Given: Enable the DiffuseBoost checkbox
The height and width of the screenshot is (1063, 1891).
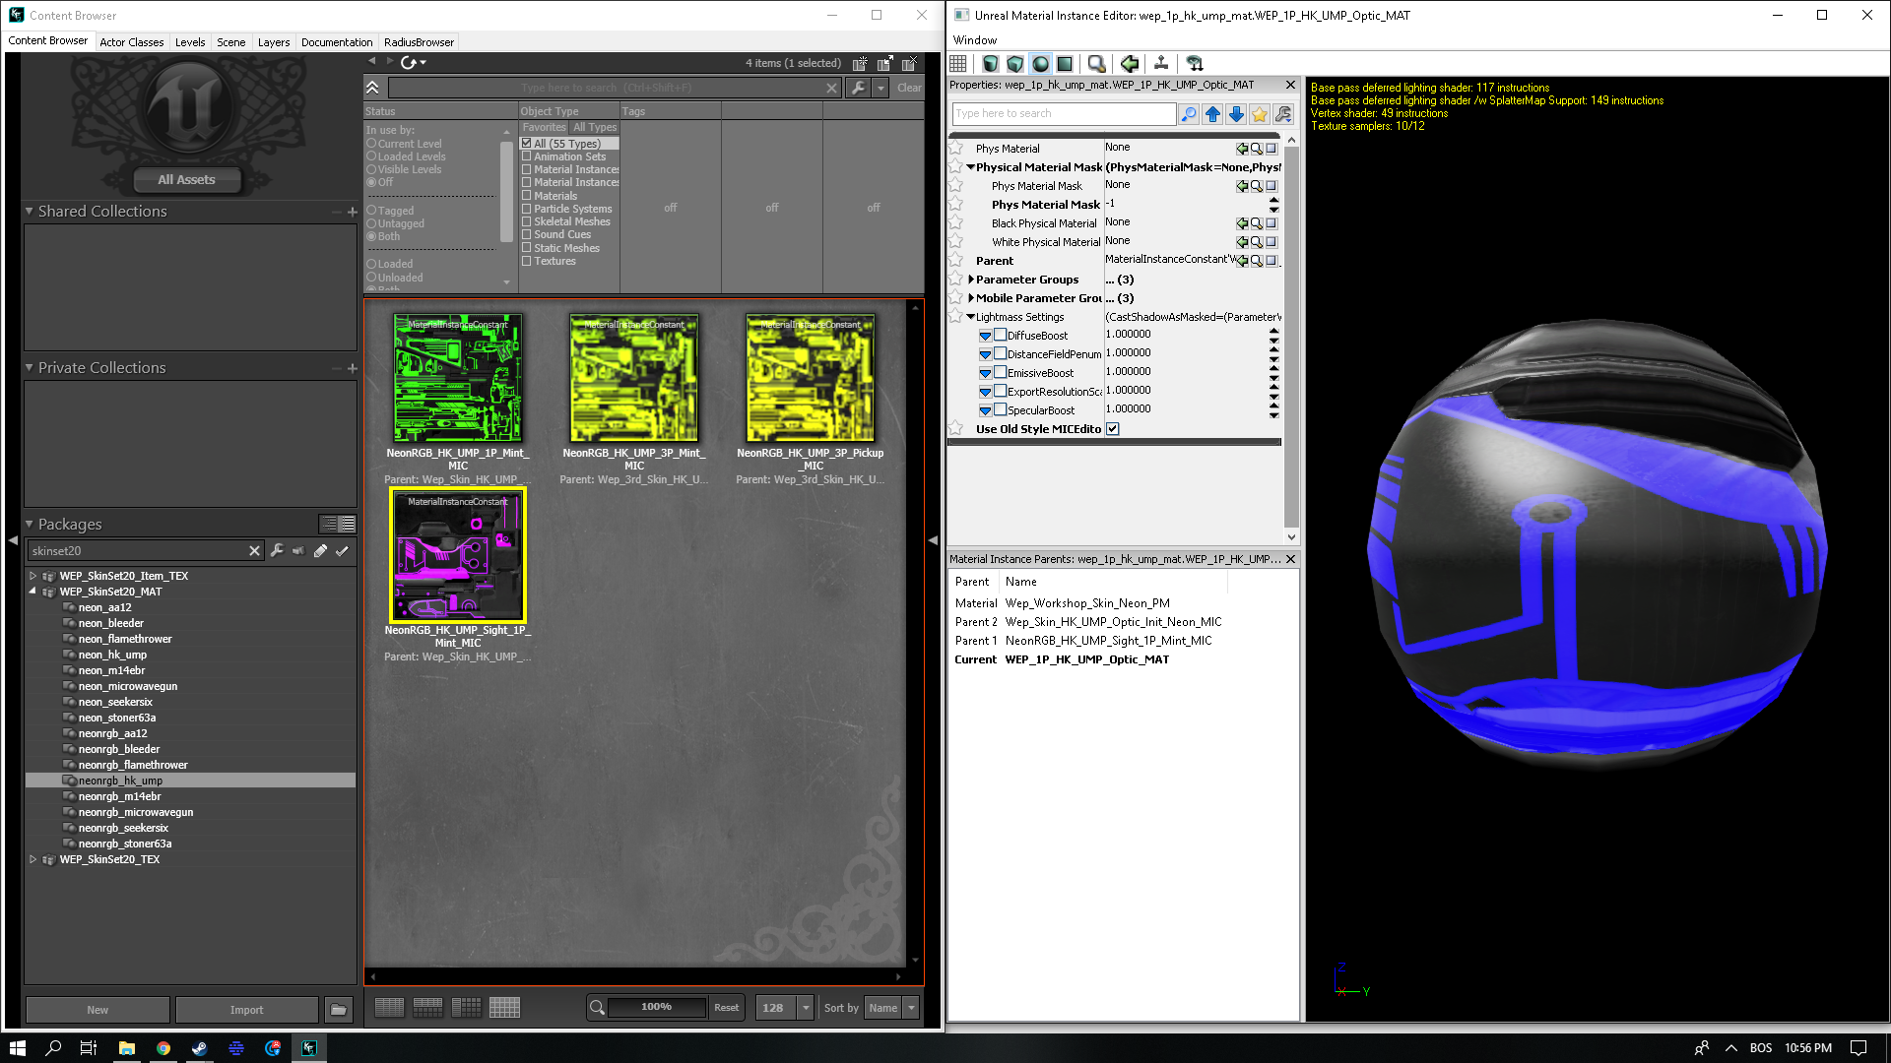Looking at the screenshot, I should [1001, 335].
